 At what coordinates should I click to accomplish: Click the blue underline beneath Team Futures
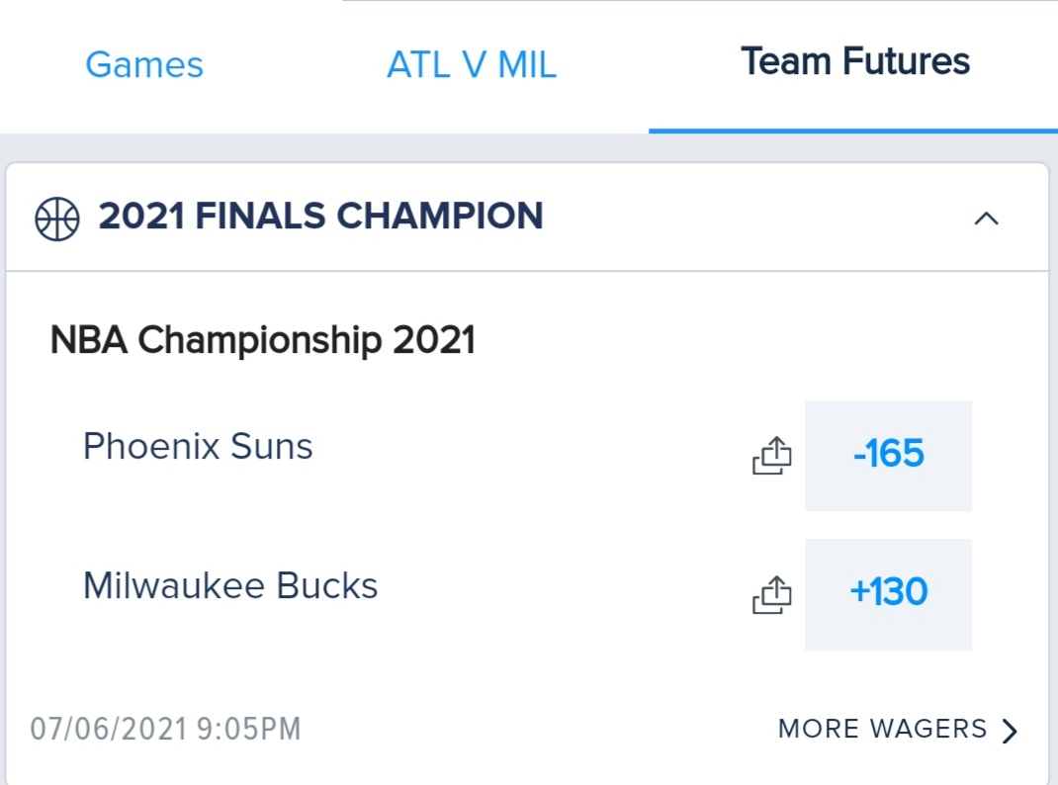click(x=853, y=131)
